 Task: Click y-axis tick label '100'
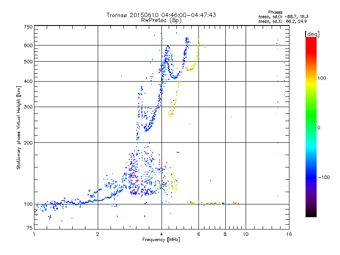pyautogui.click(x=28, y=204)
